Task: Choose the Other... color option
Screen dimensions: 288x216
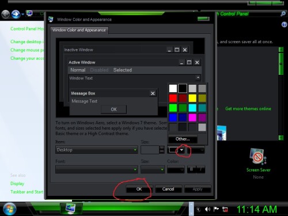Action: (183, 139)
